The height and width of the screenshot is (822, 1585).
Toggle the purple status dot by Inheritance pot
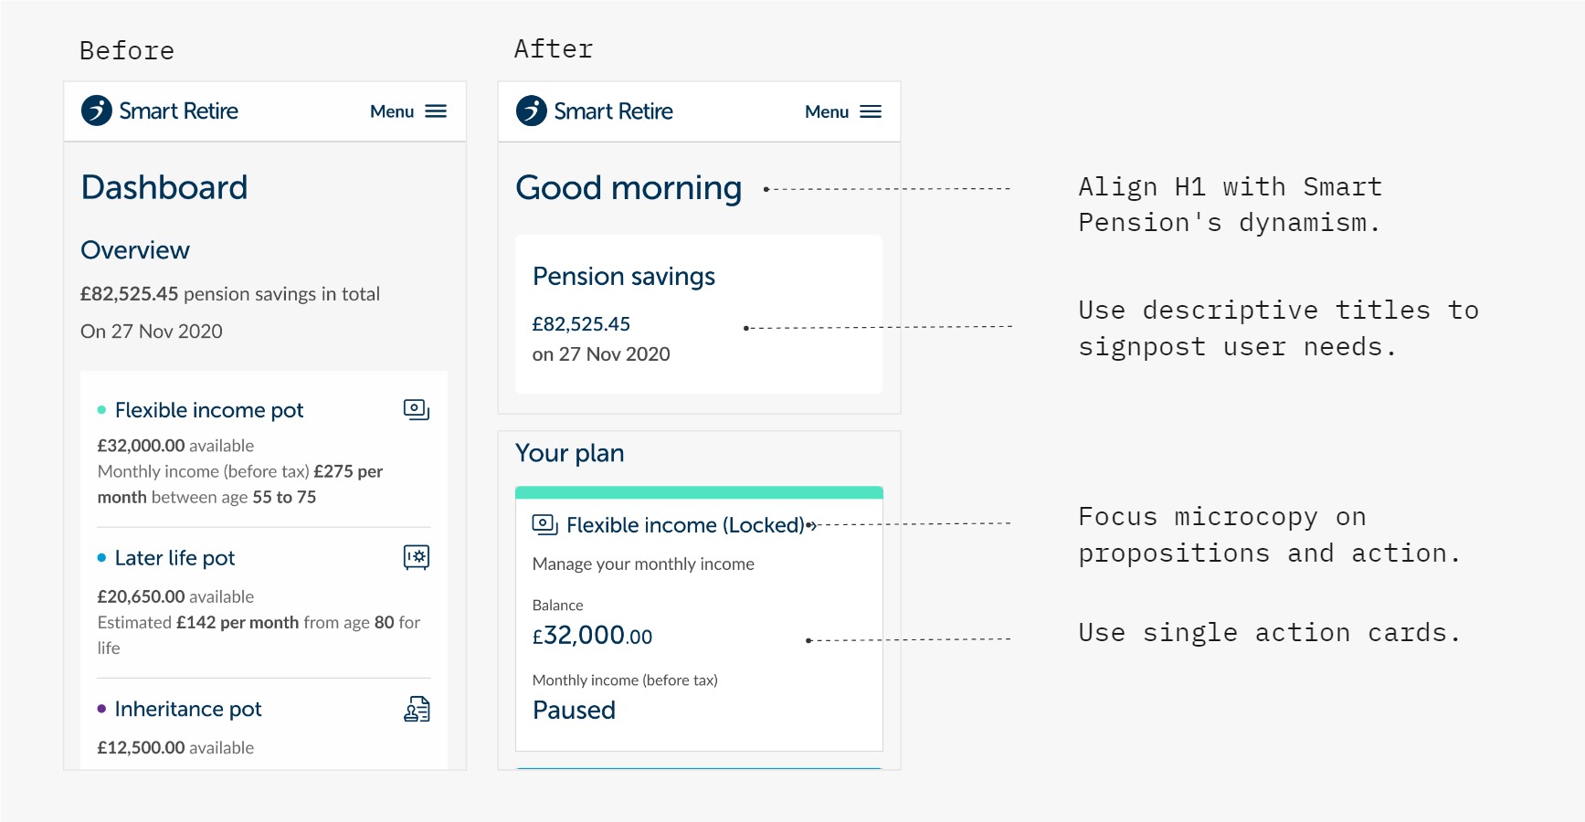[102, 710]
